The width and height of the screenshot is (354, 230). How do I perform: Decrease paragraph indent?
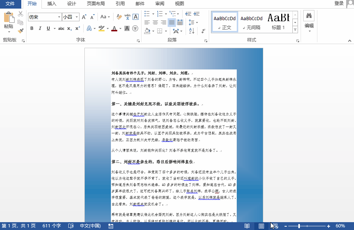pyautogui.click(x=188, y=14)
